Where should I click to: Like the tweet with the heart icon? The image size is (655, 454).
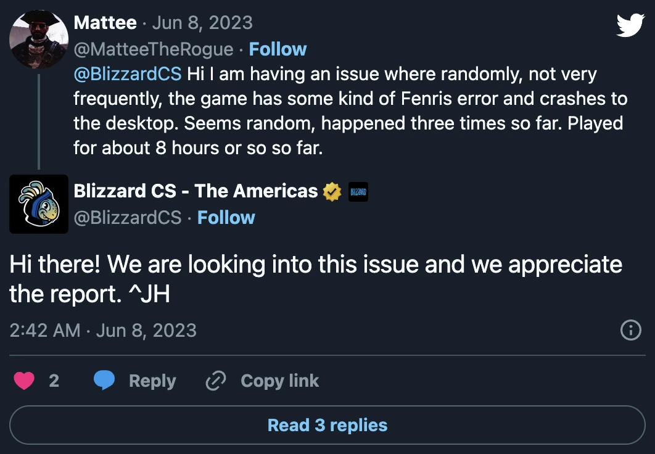pos(24,381)
